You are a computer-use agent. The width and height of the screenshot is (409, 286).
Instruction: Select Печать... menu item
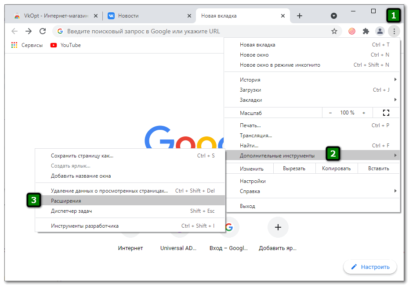click(312, 125)
